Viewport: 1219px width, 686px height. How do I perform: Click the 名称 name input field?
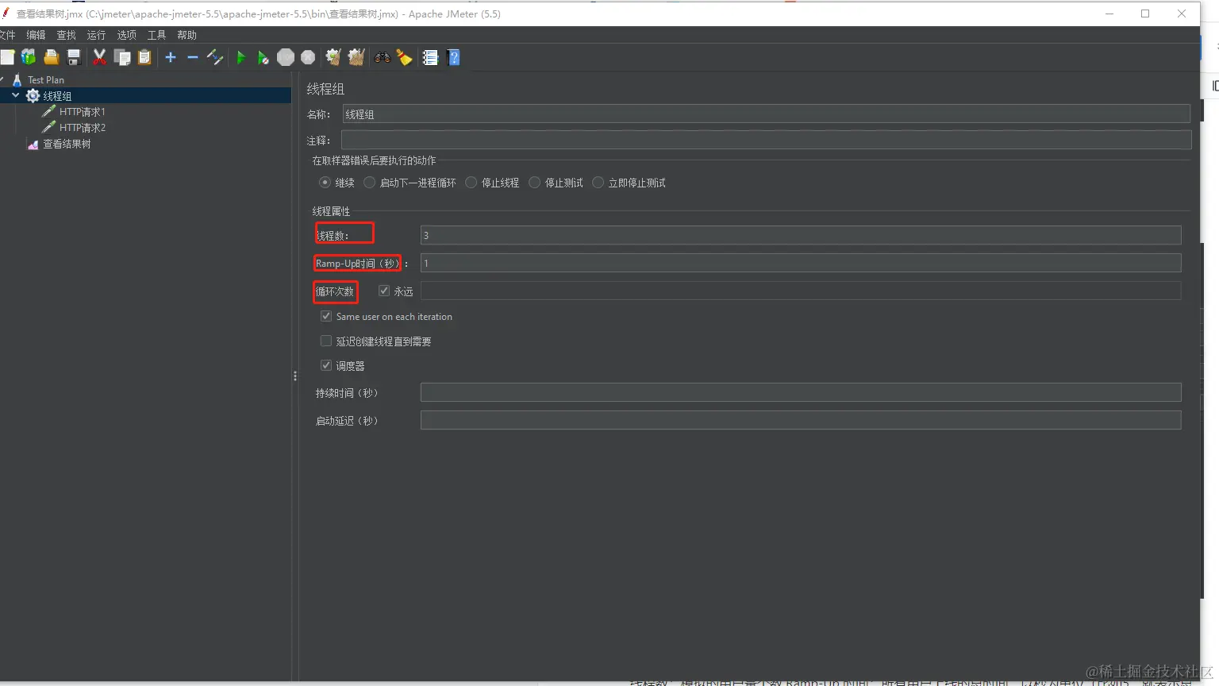[766, 114]
